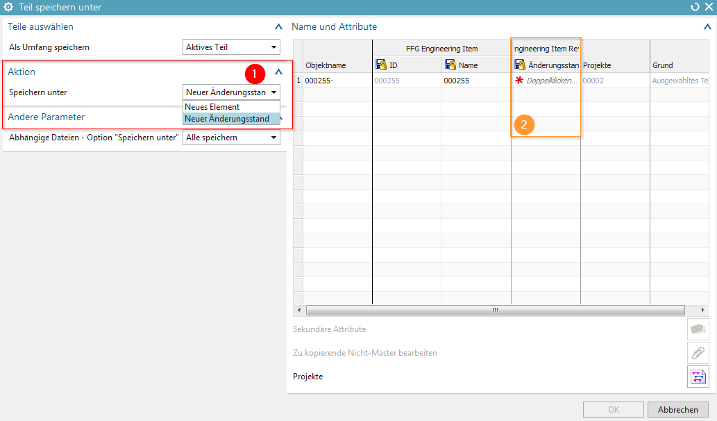Image resolution: width=717 pixels, height=421 pixels.
Task: Click the lock icon beside Name column
Action: click(x=450, y=65)
